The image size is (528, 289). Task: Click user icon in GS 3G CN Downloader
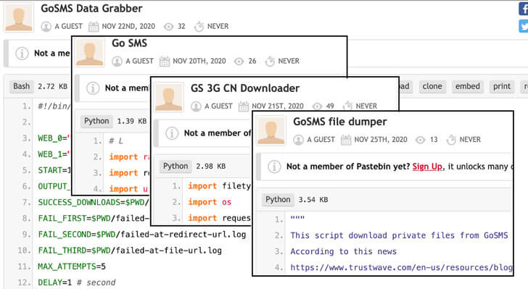click(196, 106)
